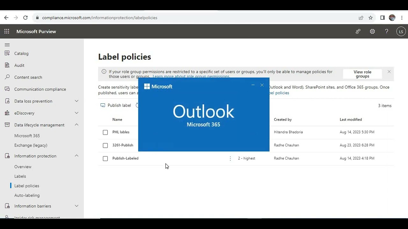Viewport: 408px width, 229px height.
Task: Open Exchange (legacy) in sidebar
Action: tap(31, 145)
